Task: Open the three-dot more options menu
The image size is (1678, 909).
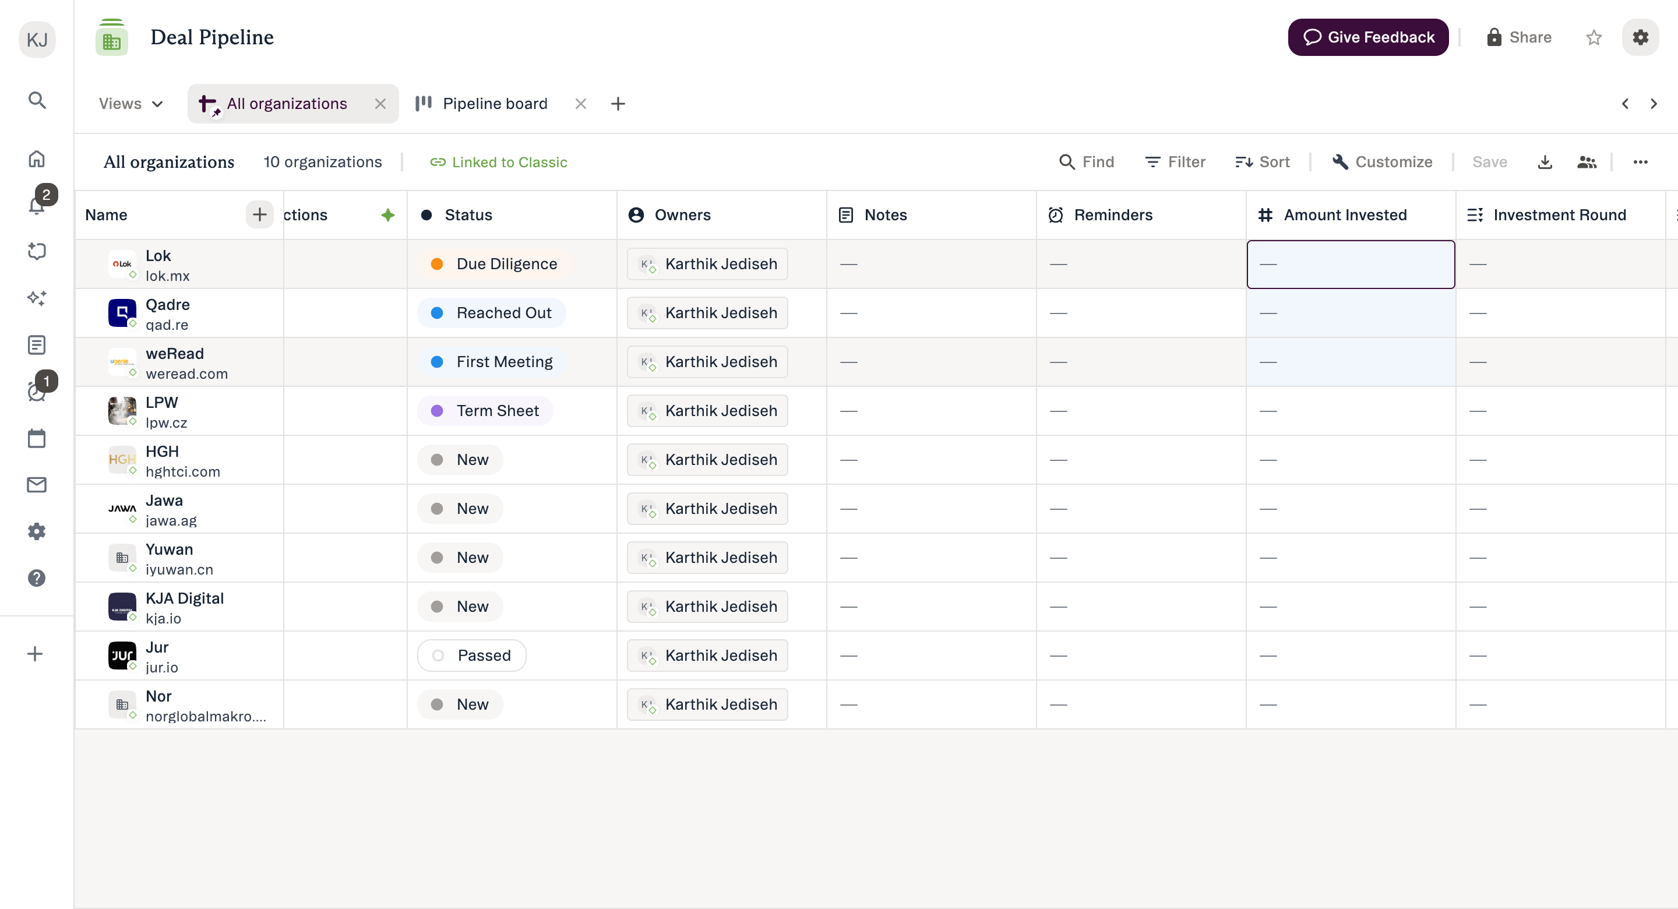Action: 1641,162
